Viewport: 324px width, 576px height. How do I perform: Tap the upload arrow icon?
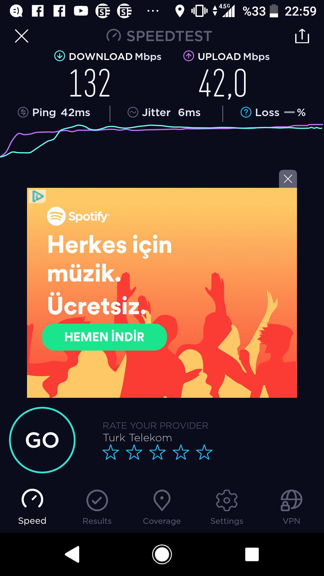pyautogui.click(x=189, y=56)
